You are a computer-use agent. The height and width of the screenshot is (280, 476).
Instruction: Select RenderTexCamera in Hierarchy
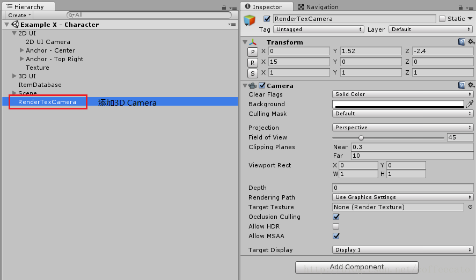[47, 101]
